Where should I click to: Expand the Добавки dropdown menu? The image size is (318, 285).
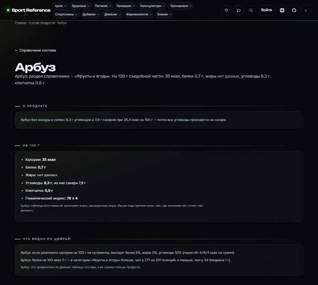pyautogui.click(x=91, y=14)
